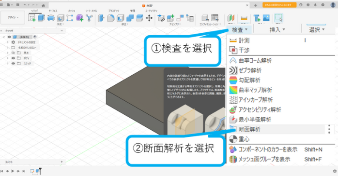Switch to the サーフェス tab
The image size is (338, 176).
point(53,11)
